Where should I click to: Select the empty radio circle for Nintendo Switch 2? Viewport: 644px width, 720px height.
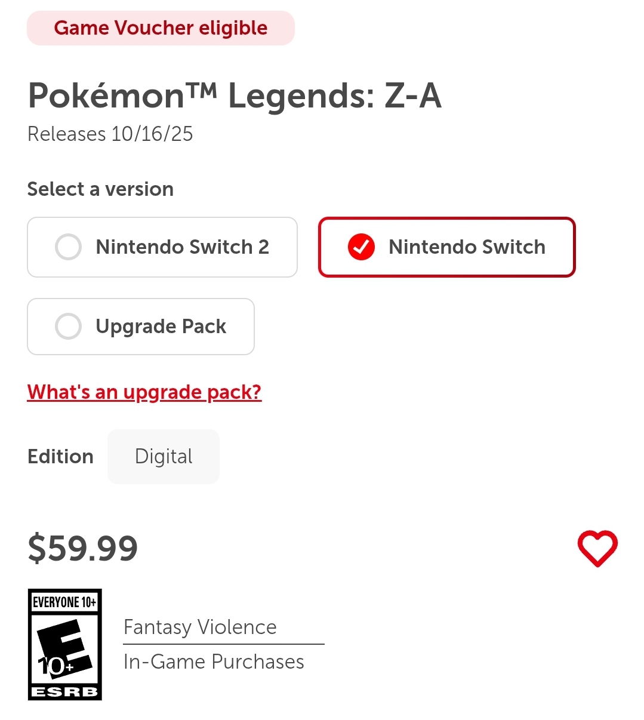(68, 247)
